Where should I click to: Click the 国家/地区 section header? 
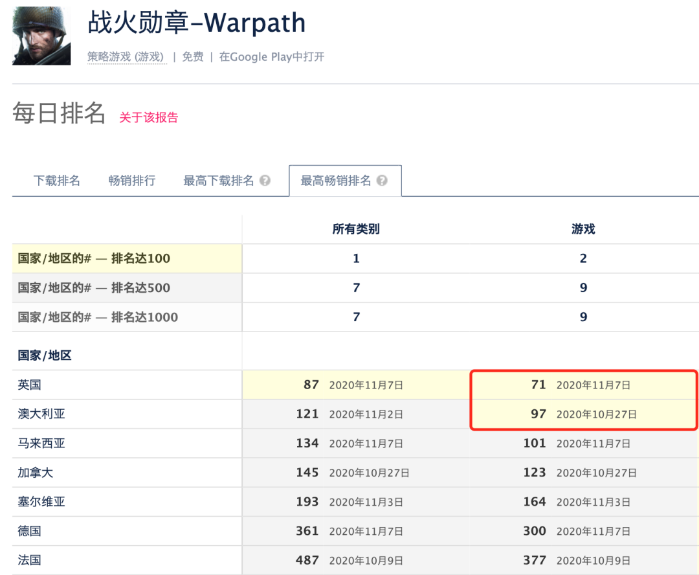pos(45,355)
